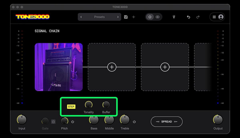Select stereo double-circle mode
The image size is (240, 138).
point(157,17)
